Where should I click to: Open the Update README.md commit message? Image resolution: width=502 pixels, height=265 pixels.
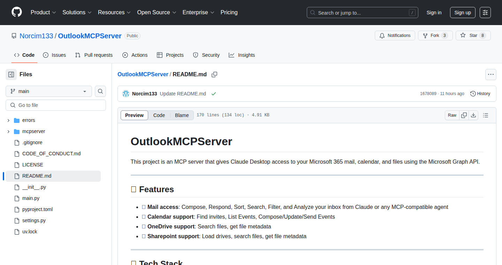[x=183, y=94]
